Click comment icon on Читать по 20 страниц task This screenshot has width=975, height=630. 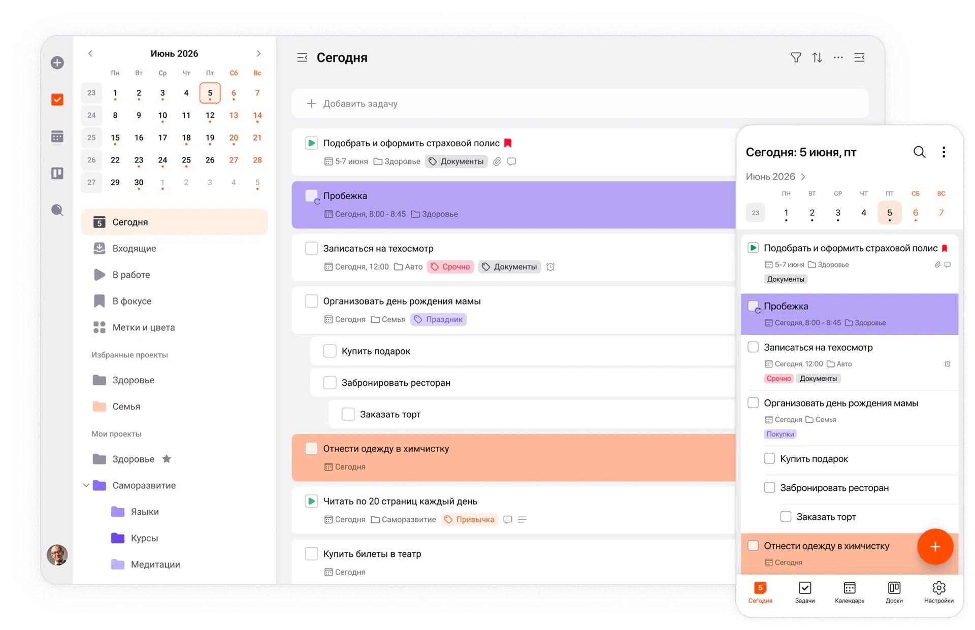[x=507, y=519]
